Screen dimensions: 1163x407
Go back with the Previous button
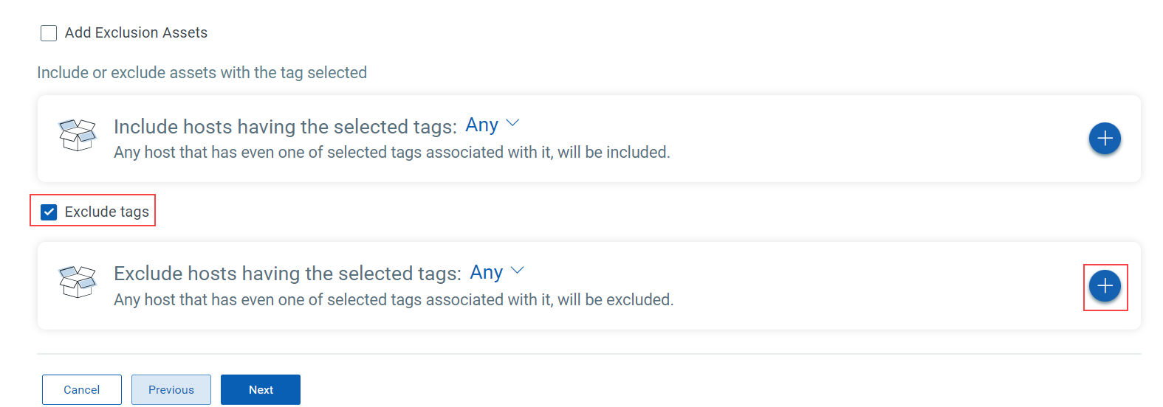(x=171, y=389)
